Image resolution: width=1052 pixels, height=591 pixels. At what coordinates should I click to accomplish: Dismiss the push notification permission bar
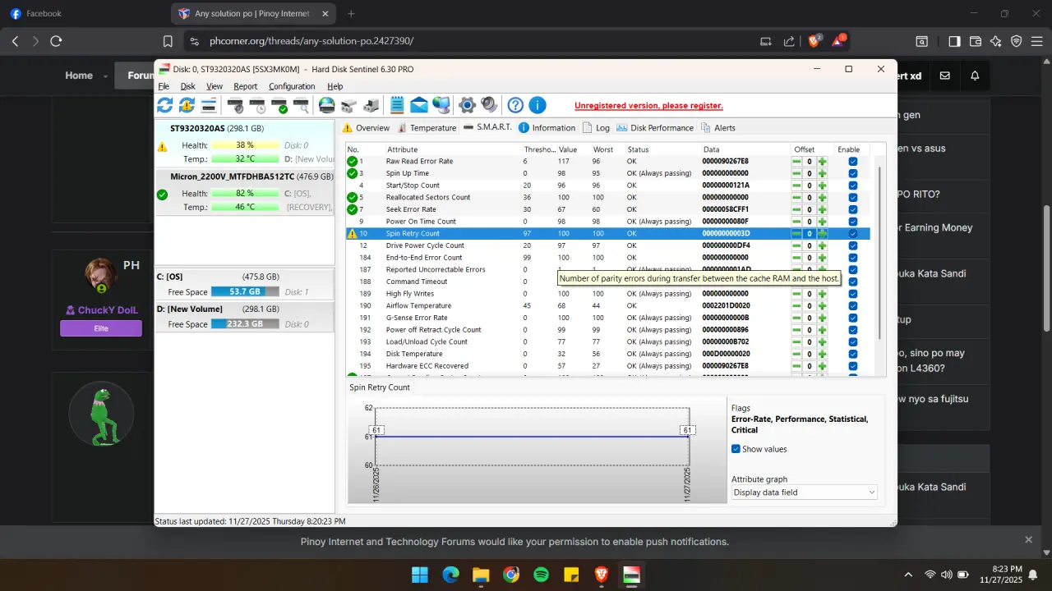[x=1028, y=539]
